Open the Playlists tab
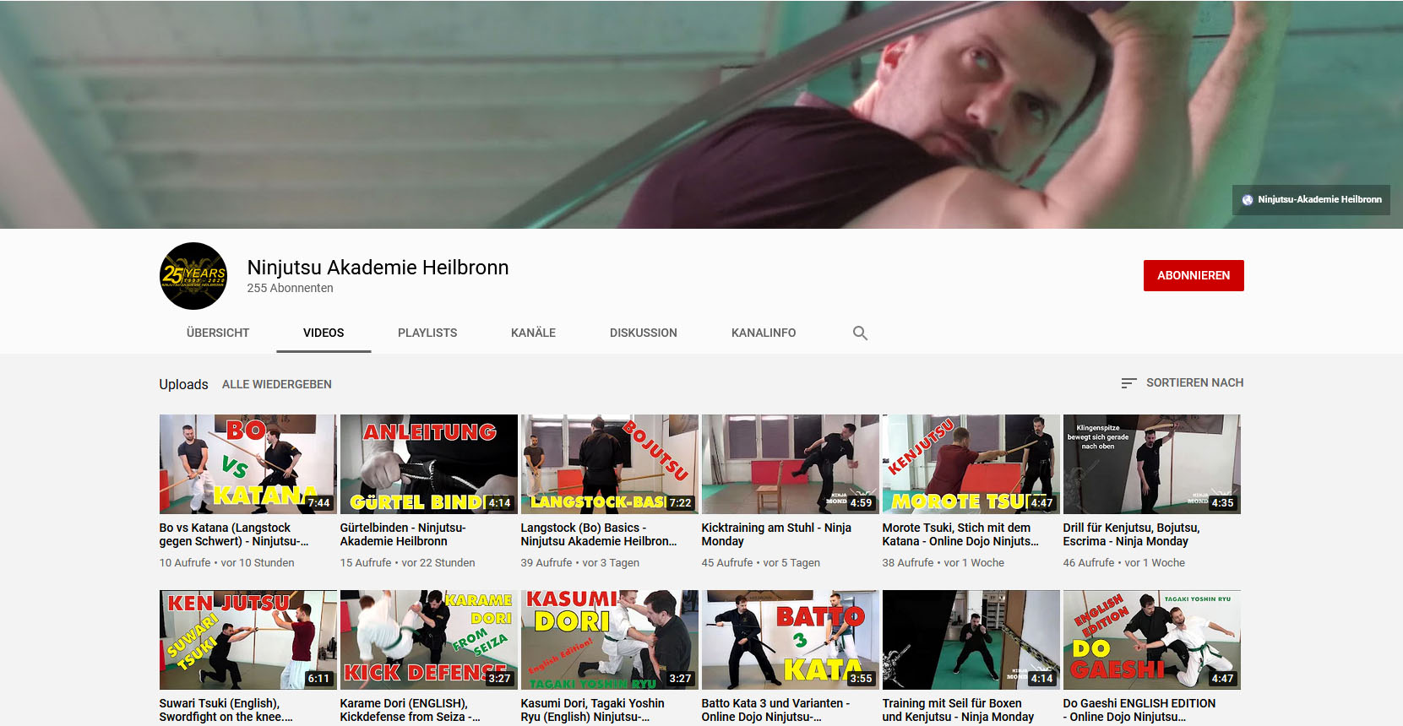The height and width of the screenshot is (726, 1403). [427, 333]
